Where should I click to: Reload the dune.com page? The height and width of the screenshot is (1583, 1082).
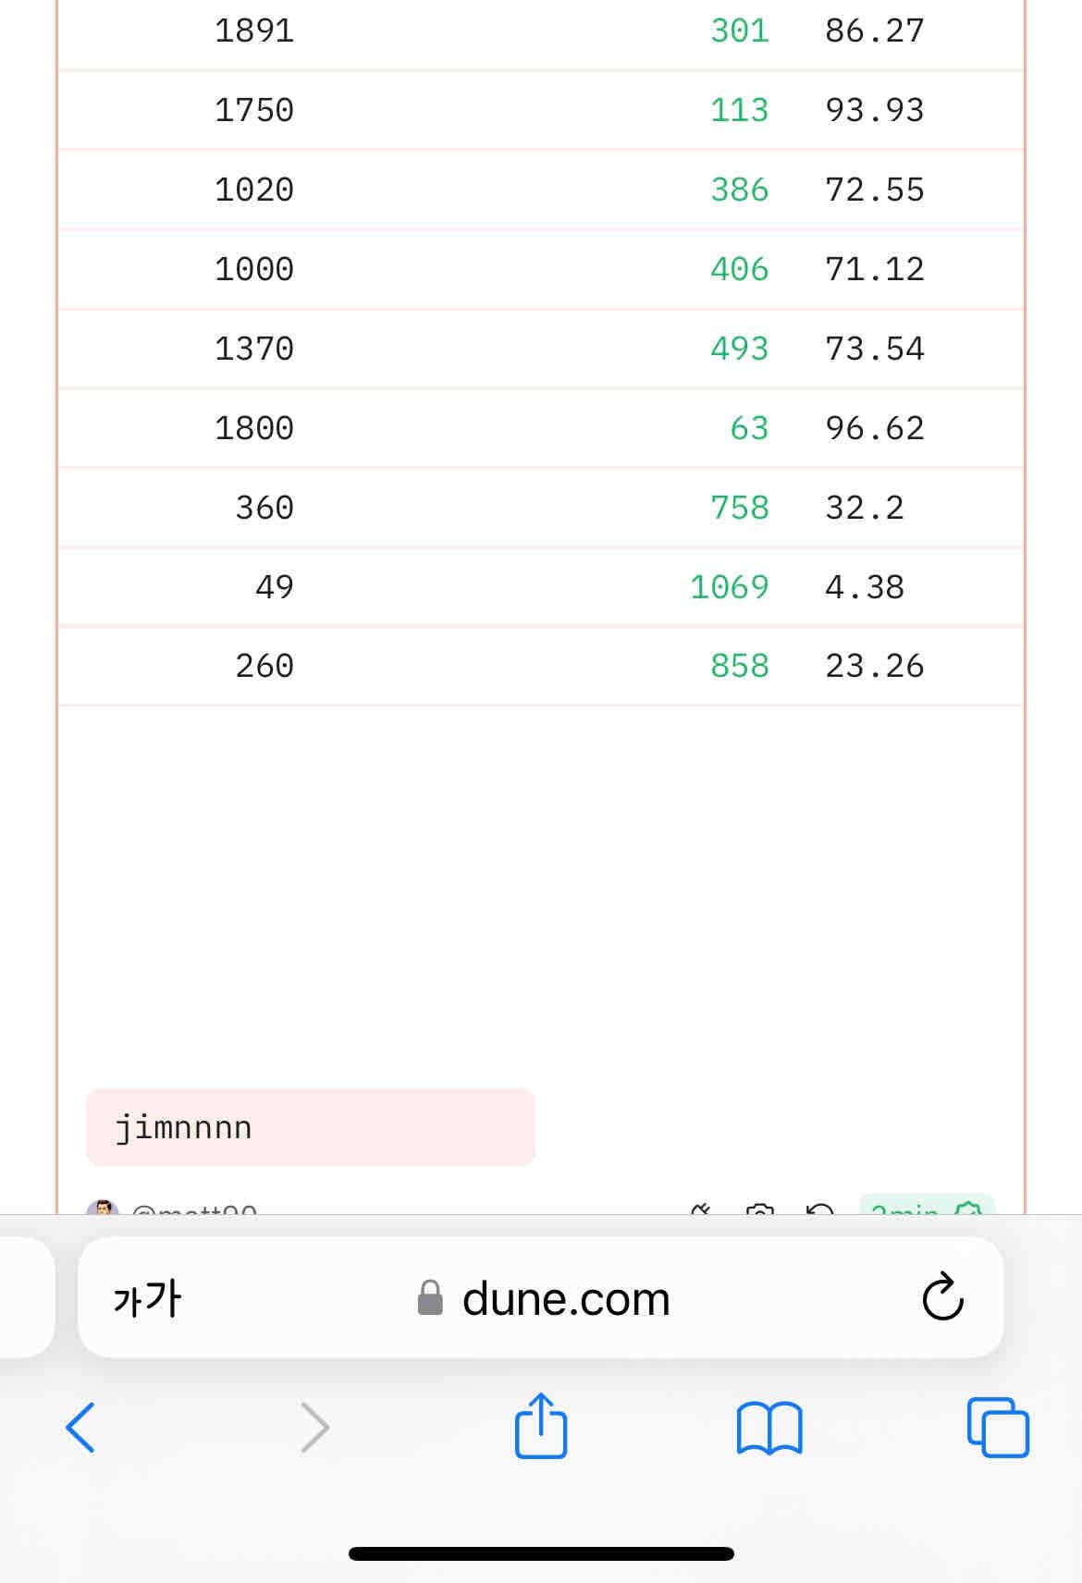coord(942,1297)
